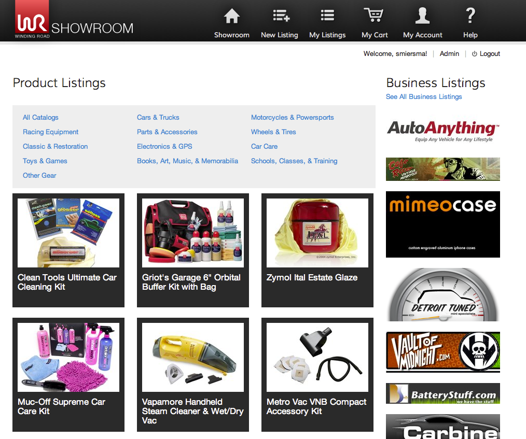Click Vapamore Handheld Steam Cleaner & Wet/Dry Vac title
This screenshot has height=439, width=526.
coord(192,411)
